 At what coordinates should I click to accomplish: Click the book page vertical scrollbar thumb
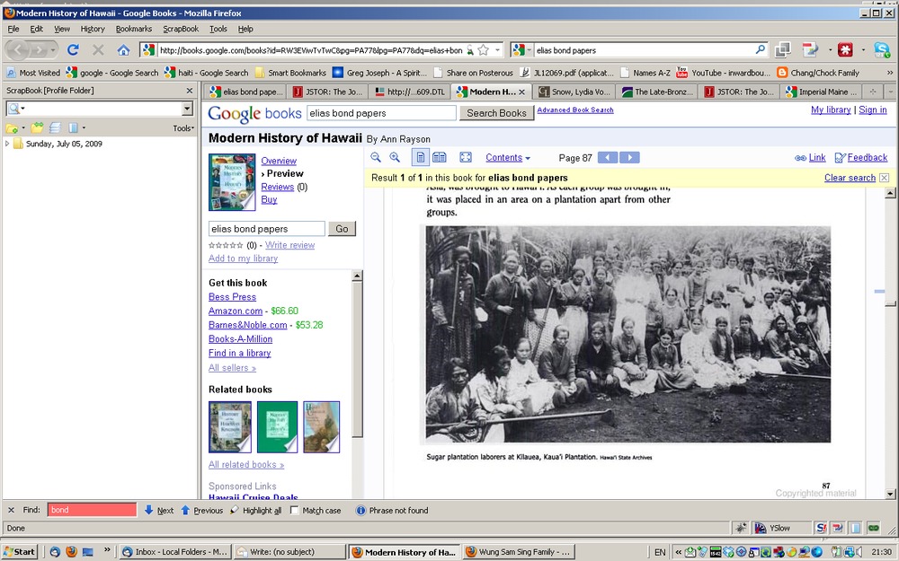click(890, 303)
